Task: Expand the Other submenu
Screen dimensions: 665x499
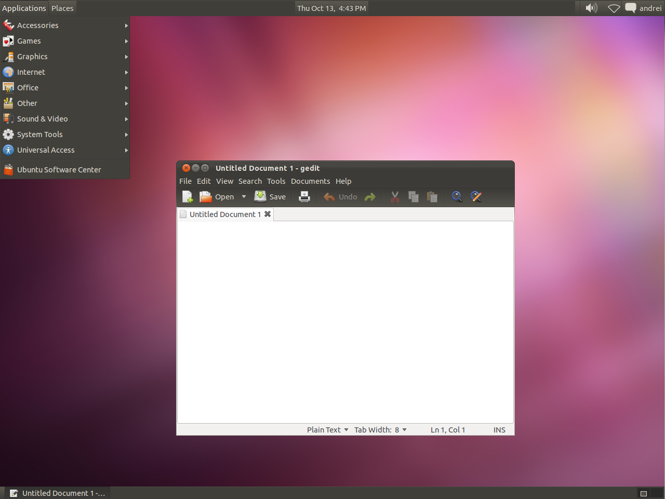Action: pyautogui.click(x=65, y=103)
